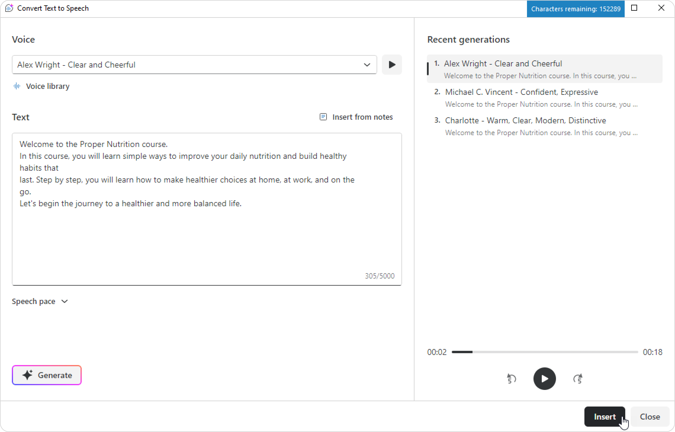Play the generated audio
This screenshot has width=675, height=432.
[x=544, y=379]
